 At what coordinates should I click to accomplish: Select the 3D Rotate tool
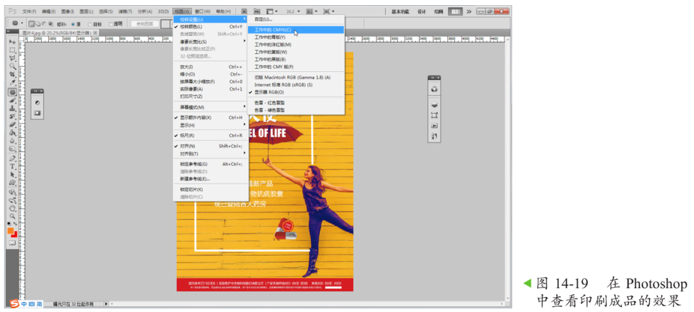coord(12,192)
